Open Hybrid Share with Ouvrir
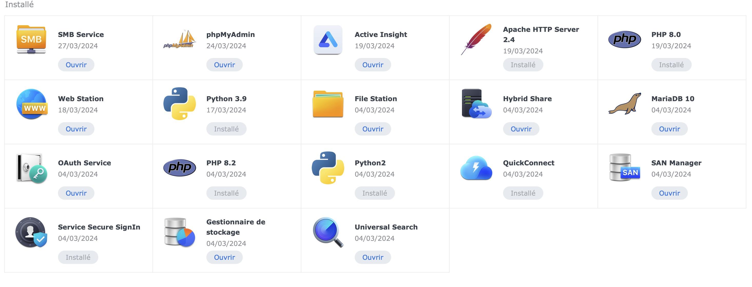This screenshot has width=752, height=287. click(x=521, y=129)
